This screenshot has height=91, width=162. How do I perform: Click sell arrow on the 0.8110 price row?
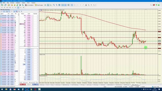[33, 16]
